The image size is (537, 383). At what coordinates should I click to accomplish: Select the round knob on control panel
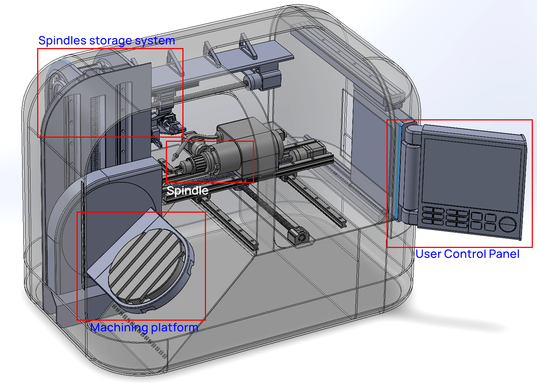click(x=508, y=225)
